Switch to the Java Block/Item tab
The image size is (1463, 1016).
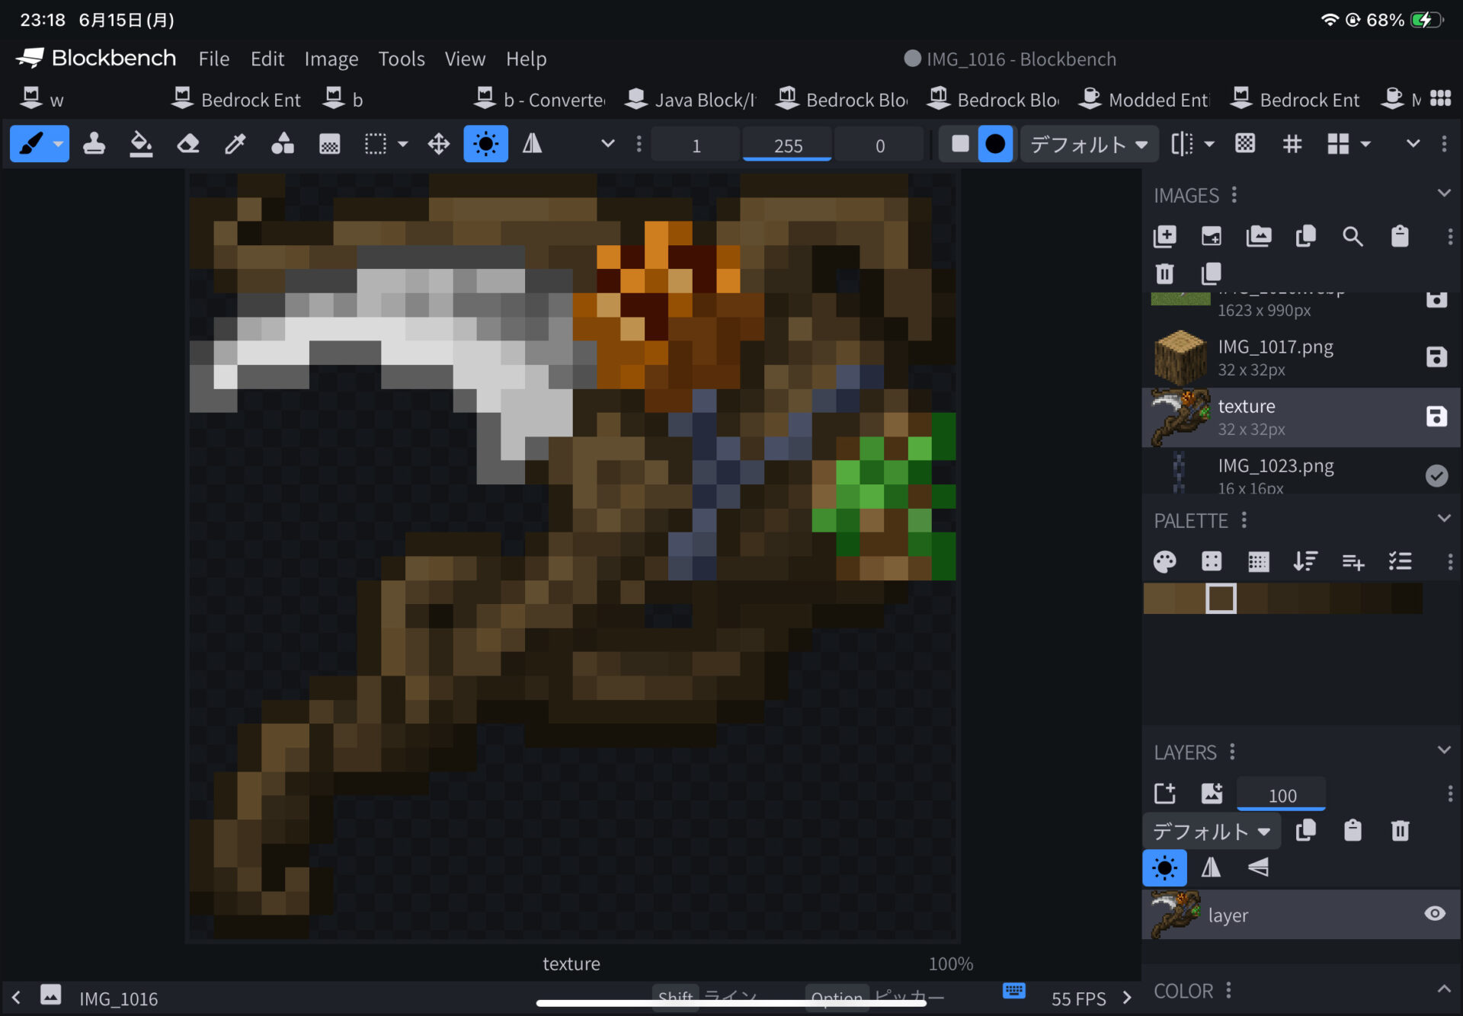coord(691,99)
